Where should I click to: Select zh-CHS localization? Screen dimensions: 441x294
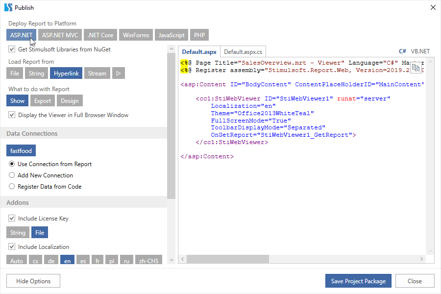tap(149, 260)
